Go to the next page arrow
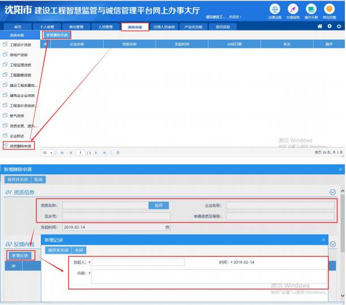 [x=97, y=152]
